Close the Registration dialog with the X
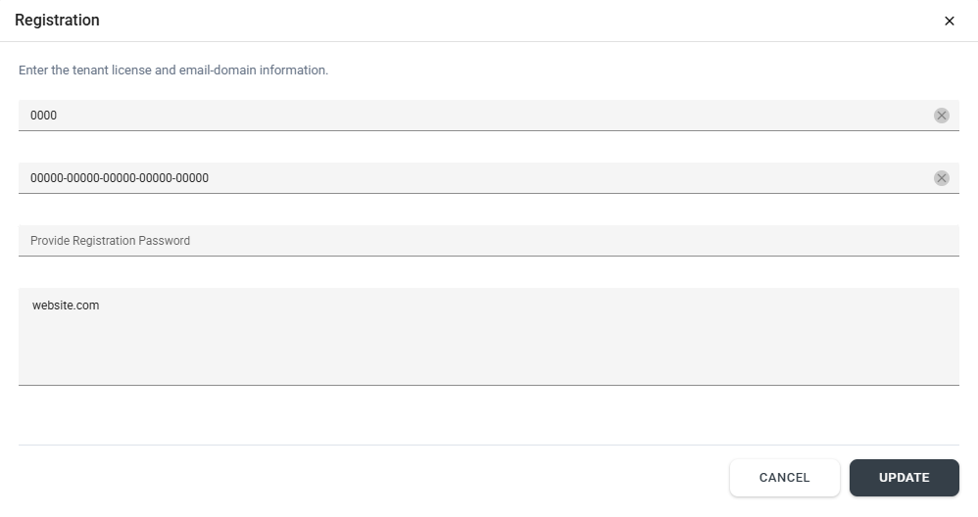Image resolution: width=978 pixels, height=517 pixels. pyautogui.click(x=950, y=22)
